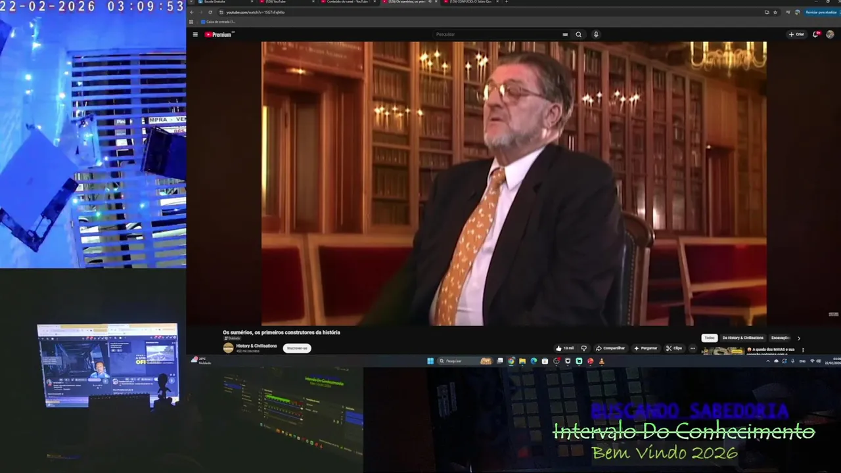The width and height of the screenshot is (841, 473).
Task: Open the weather widget on the taskbar
Action: pos(201,361)
